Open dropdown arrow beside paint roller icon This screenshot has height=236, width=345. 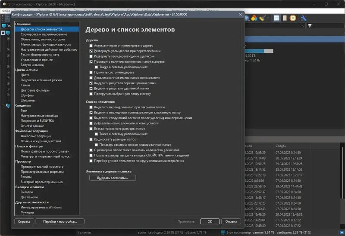click(268, 18)
